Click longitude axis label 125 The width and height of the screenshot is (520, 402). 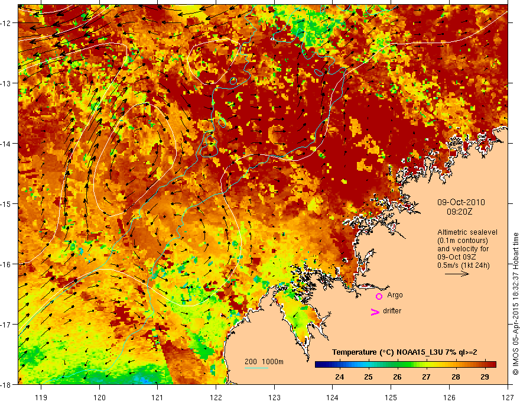391,397
